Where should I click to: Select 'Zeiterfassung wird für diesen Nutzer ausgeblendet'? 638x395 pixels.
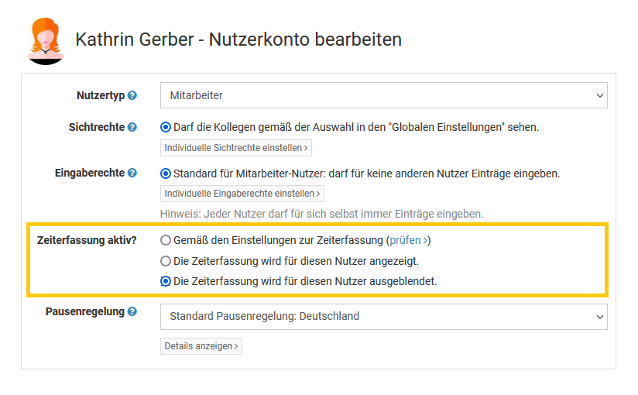click(166, 281)
